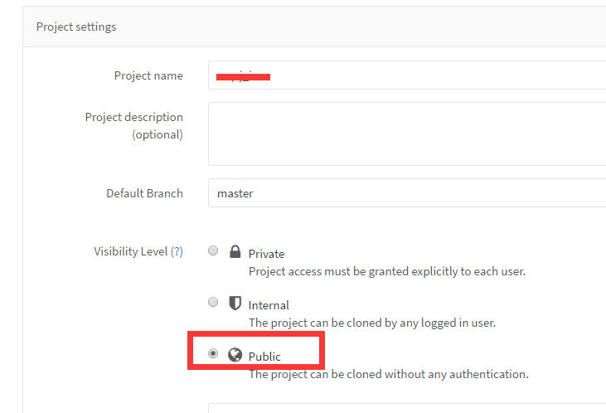The image size is (606, 413).
Task: Click the "Project name" field label
Action: [148, 75]
